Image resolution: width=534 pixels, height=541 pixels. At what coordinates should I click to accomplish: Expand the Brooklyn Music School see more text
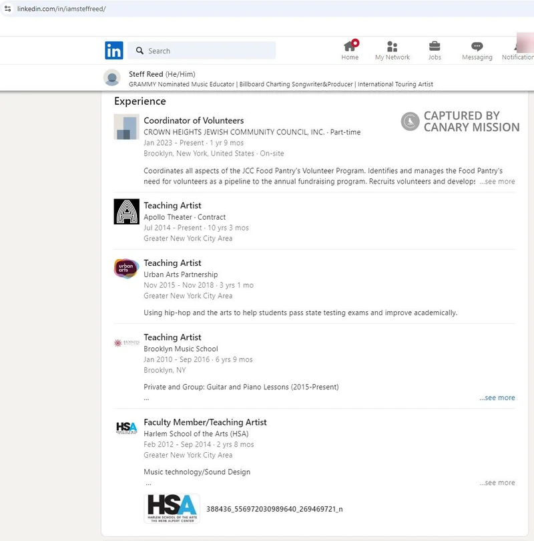(x=497, y=397)
